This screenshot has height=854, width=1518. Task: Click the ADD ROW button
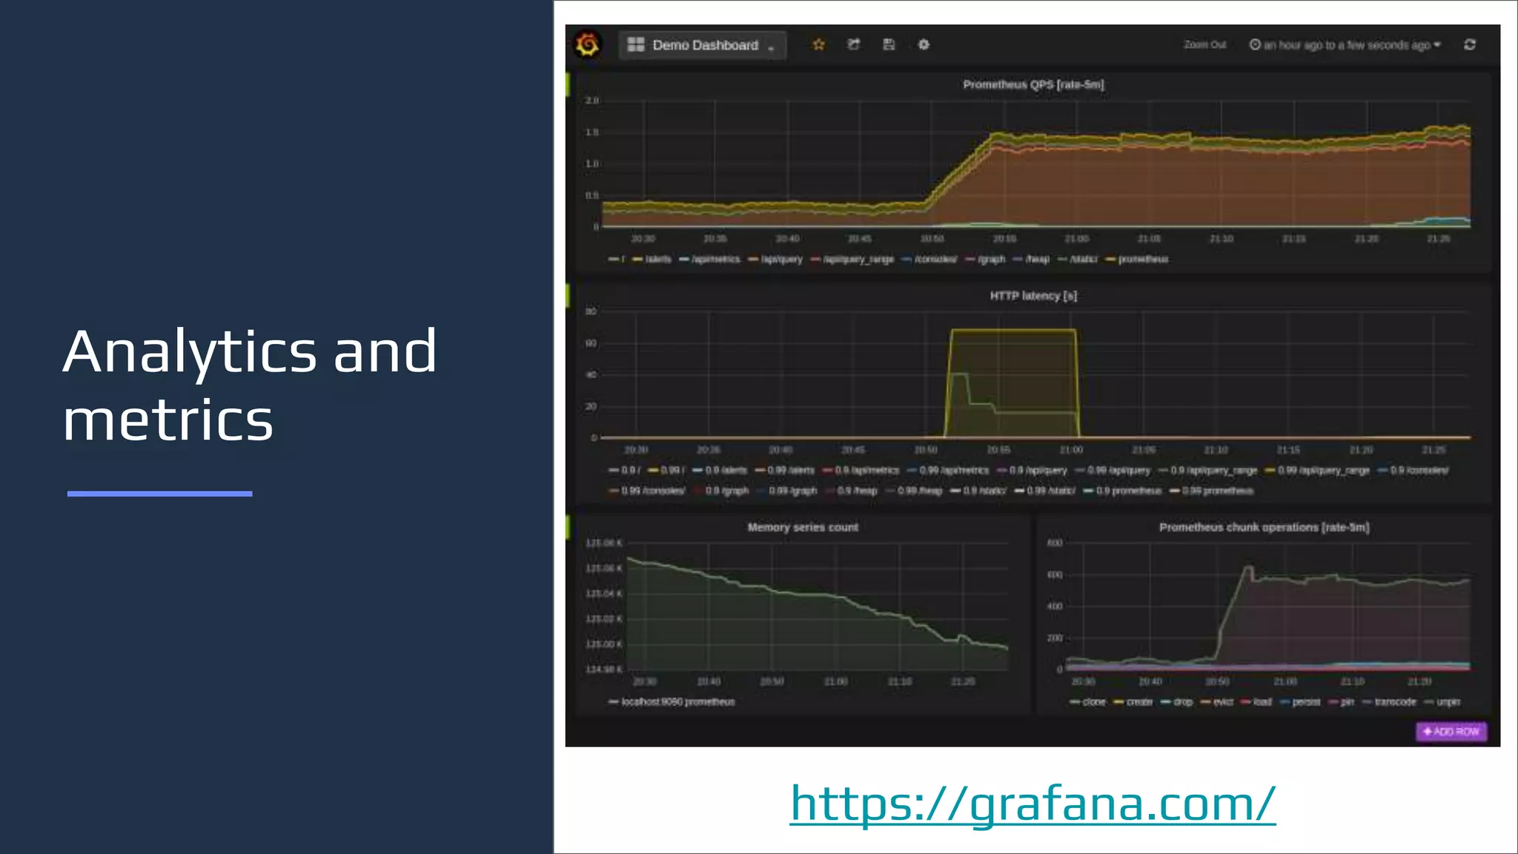tap(1451, 732)
